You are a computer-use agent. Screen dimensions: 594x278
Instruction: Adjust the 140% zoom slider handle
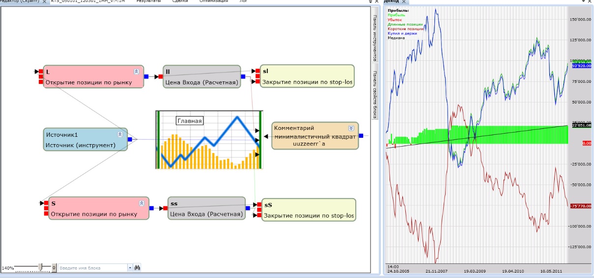[x=41, y=267]
